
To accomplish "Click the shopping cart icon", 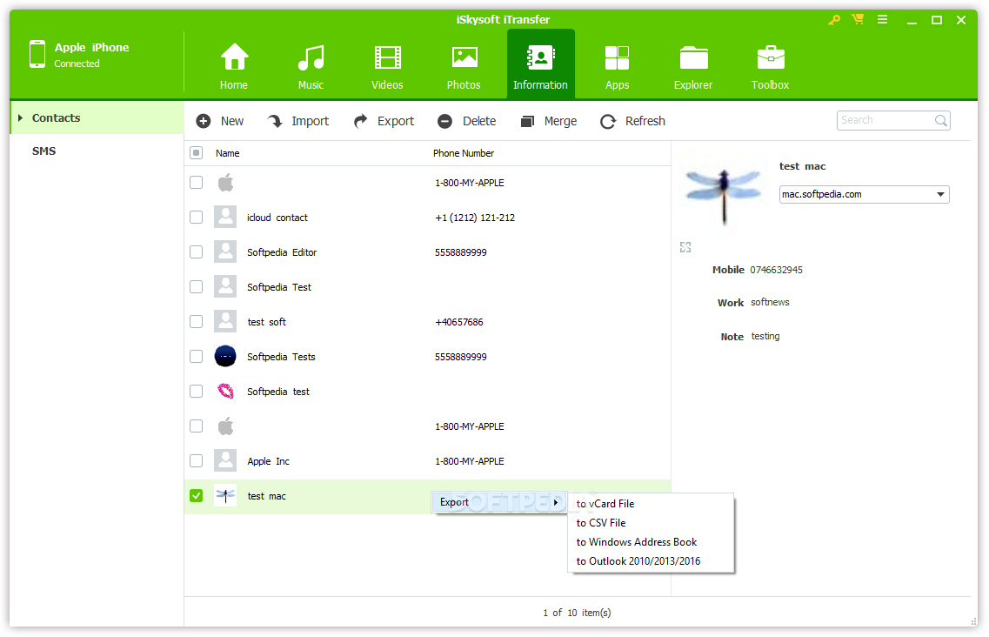I will pyautogui.click(x=858, y=19).
